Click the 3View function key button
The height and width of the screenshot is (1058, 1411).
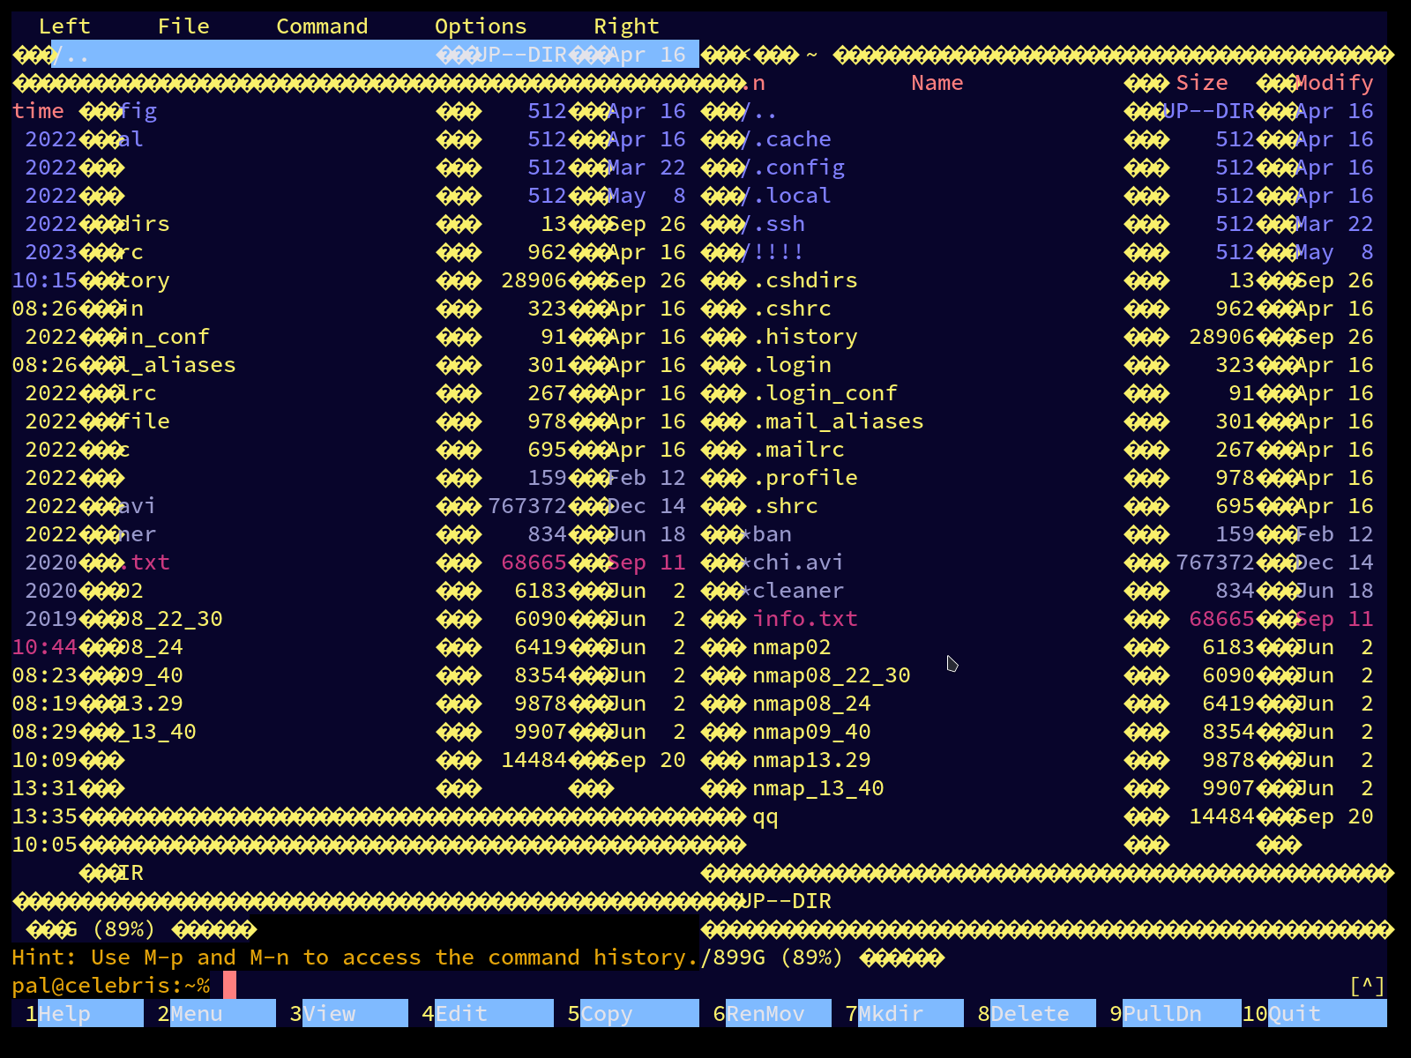pyautogui.click(x=348, y=1014)
